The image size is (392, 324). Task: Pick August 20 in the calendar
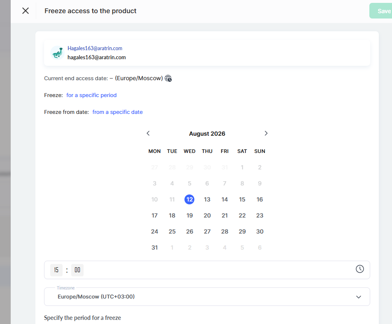click(x=207, y=215)
